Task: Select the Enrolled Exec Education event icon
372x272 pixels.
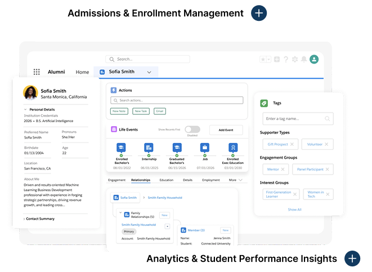Action: tap(233, 148)
